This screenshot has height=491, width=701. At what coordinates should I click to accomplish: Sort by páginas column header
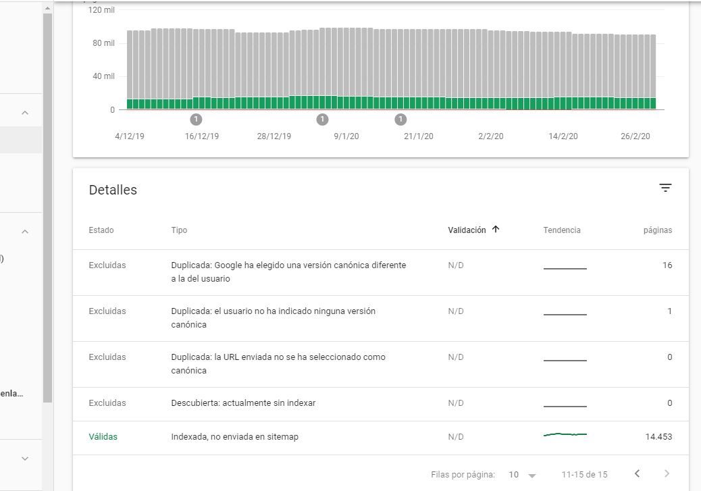658,230
